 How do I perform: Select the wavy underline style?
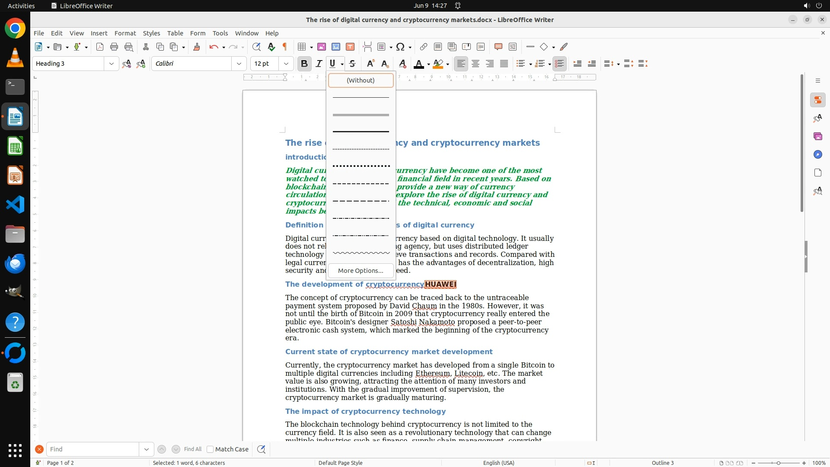pos(361,253)
